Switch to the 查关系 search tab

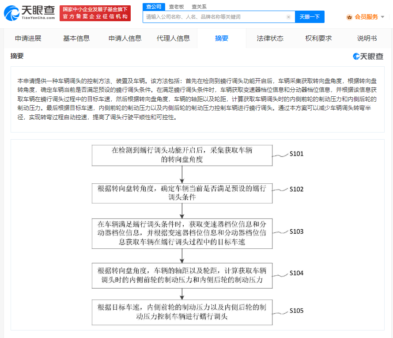(x=199, y=7)
